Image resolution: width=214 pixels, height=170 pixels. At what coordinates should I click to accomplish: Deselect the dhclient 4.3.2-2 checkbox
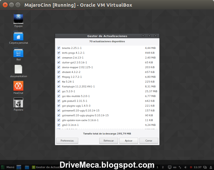click(59, 72)
